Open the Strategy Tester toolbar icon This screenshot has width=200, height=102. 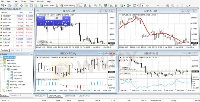[x=36, y=5]
